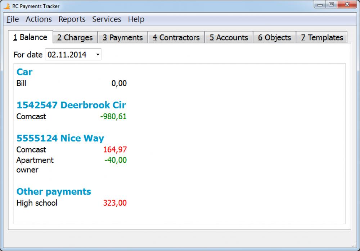Open the Services menu
Screen dimensions: 360x251
pos(106,19)
